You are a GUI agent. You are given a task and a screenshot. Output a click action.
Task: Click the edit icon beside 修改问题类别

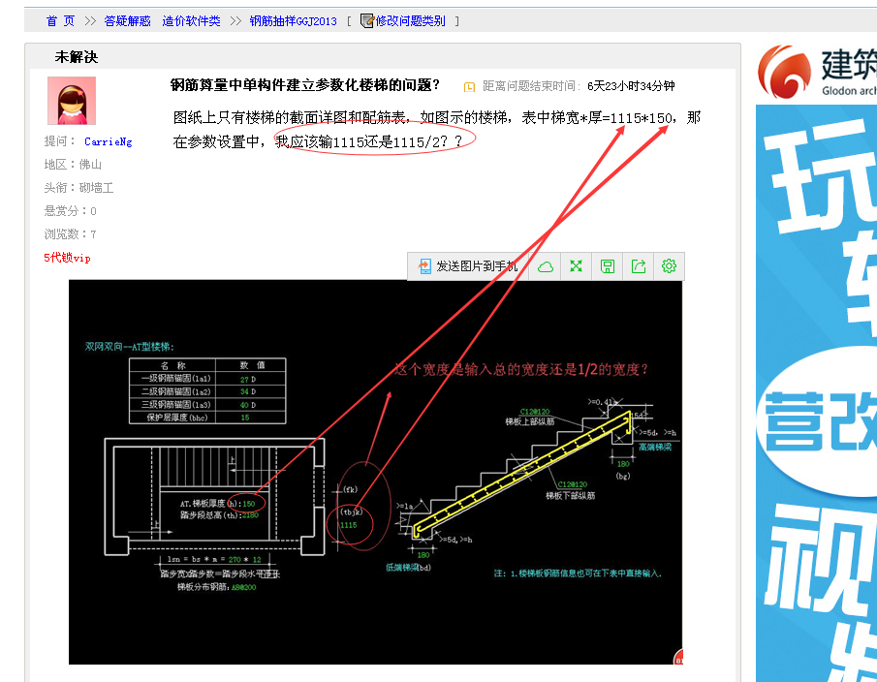[x=367, y=21]
